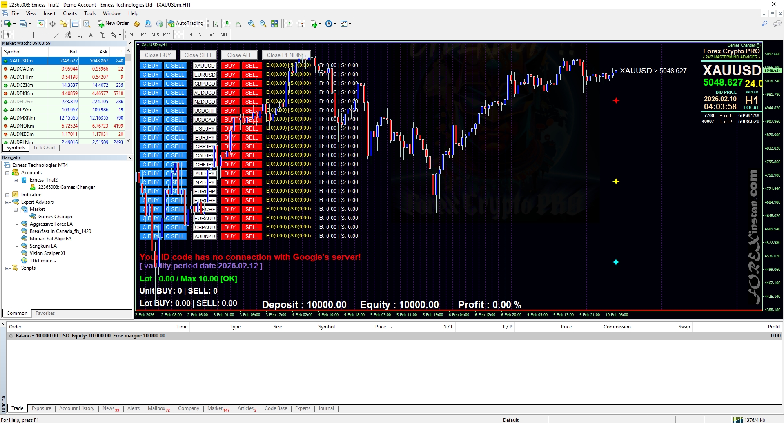Open the Tools menu
The height and width of the screenshot is (423, 784).
tap(90, 13)
